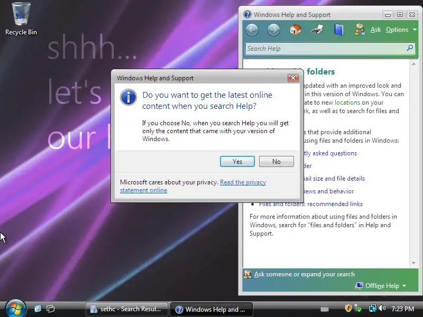Screen dimensions: 423x317
Task: Click the computer icon beside Offline Help
Action: 359,286
